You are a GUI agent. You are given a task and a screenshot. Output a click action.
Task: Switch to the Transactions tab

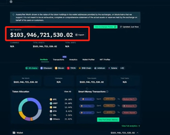[x=58, y=60]
